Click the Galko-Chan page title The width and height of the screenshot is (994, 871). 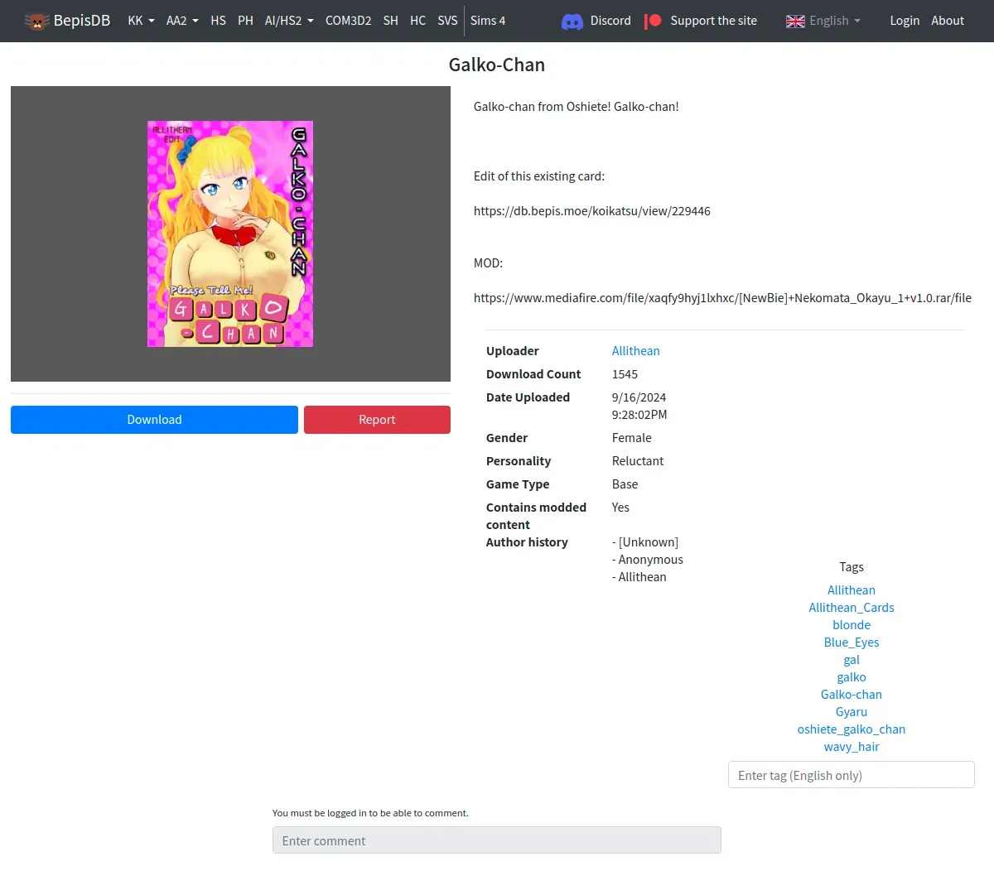click(x=497, y=65)
